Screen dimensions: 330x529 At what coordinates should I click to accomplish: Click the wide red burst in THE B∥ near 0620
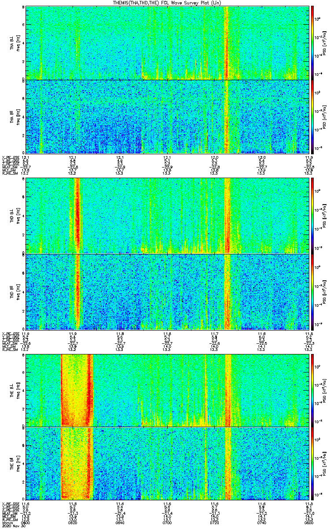[x=77, y=464]
